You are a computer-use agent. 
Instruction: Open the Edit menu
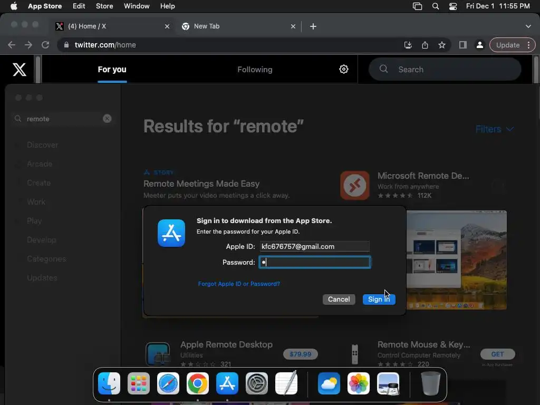point(79,6)
